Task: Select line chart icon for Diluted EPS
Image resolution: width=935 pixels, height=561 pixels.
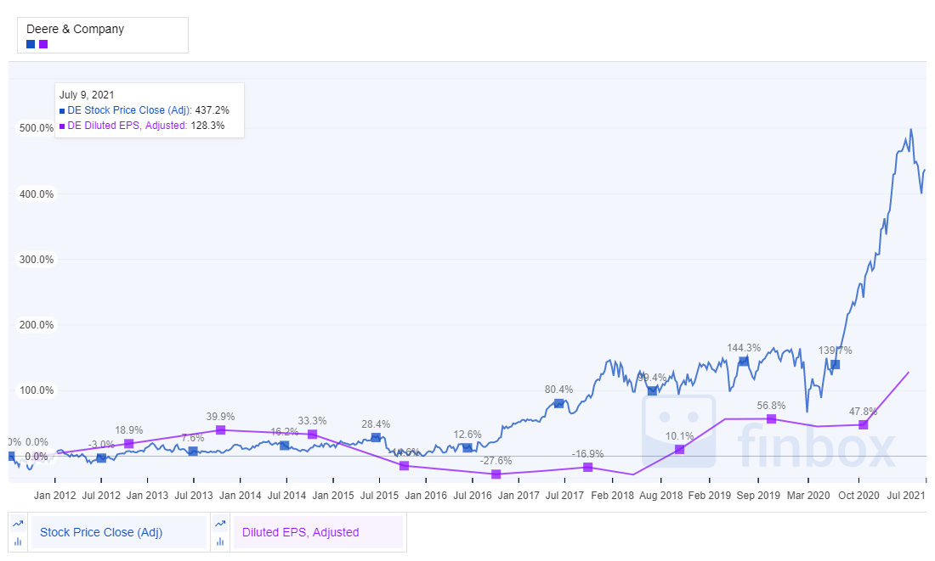Action: [x=220, y=524]
